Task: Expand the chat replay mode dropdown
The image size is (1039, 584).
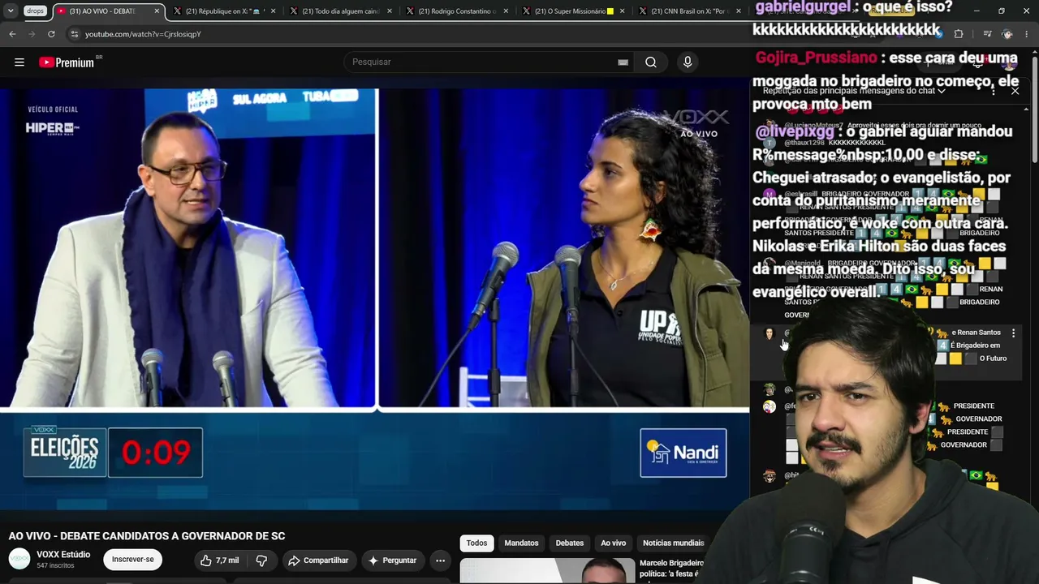Action: pos(853,91)
